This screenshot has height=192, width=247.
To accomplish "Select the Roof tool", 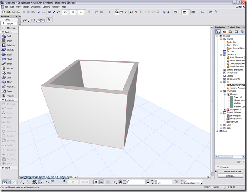I will [9, 54].
